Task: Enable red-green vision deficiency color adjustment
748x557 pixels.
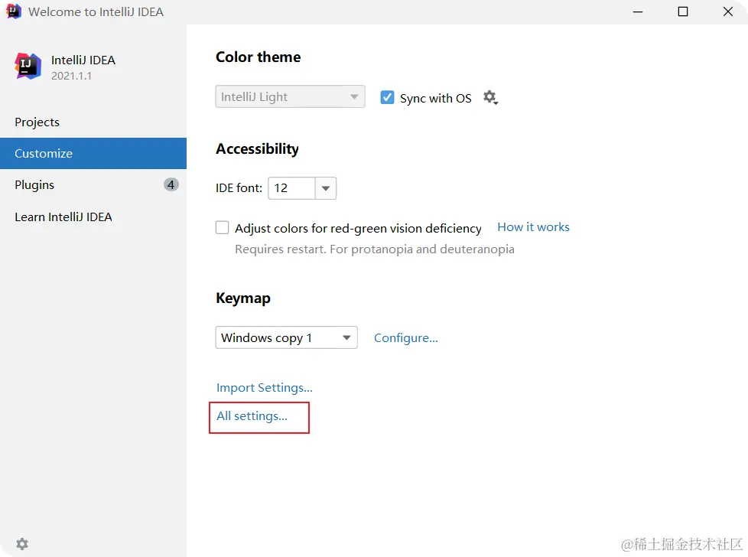Action: 223,227
